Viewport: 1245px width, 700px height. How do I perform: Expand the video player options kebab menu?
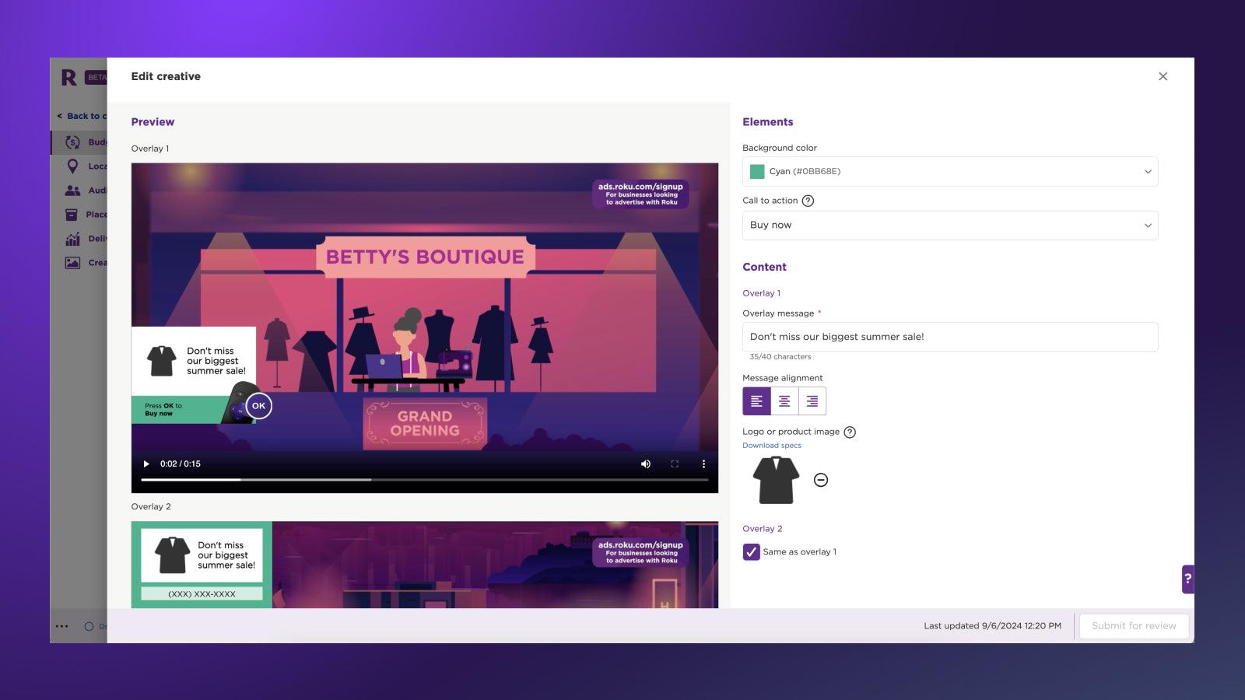coord(704,464)
